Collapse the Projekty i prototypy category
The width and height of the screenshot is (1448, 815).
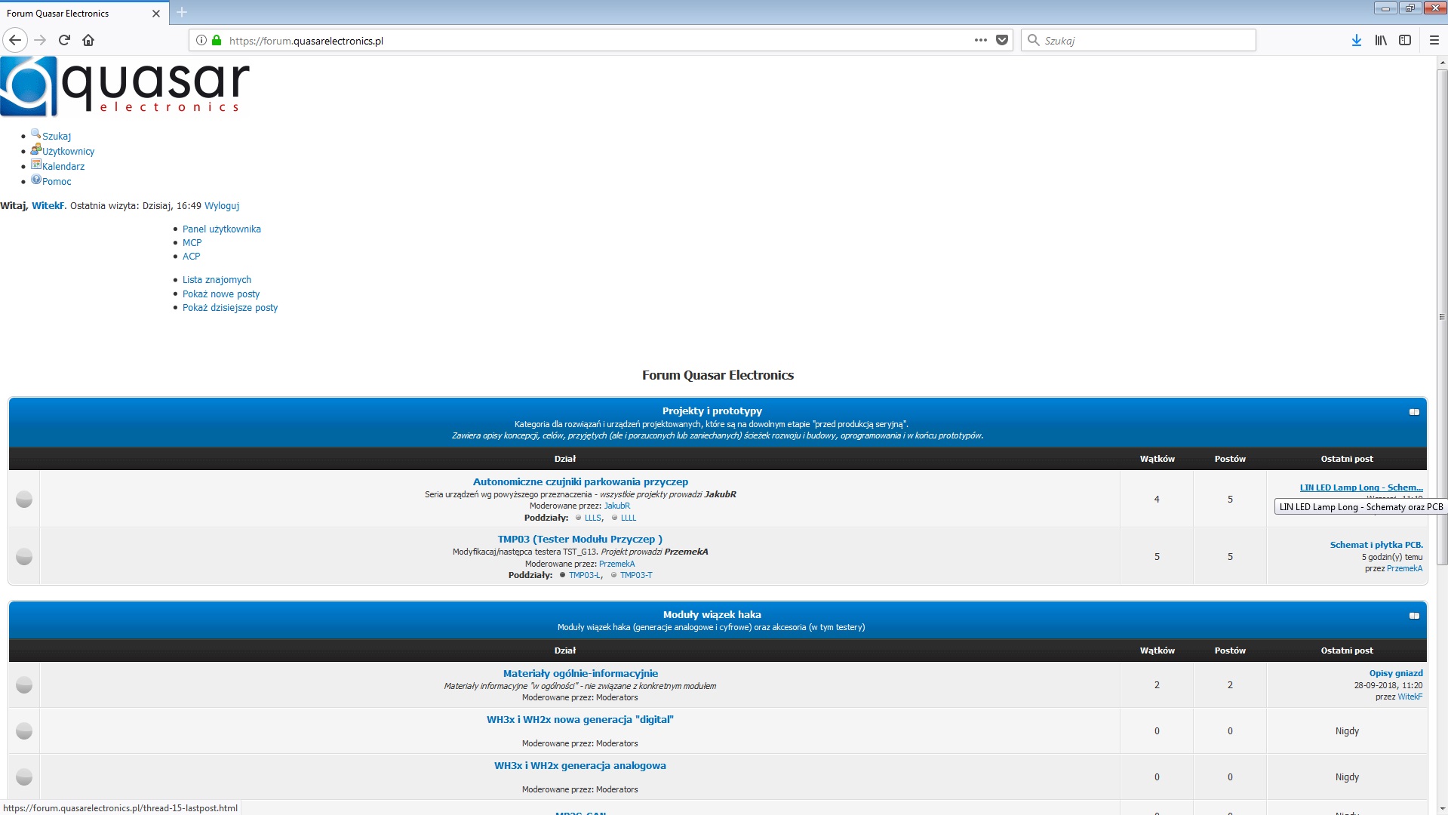click(x=1414, y=412)
